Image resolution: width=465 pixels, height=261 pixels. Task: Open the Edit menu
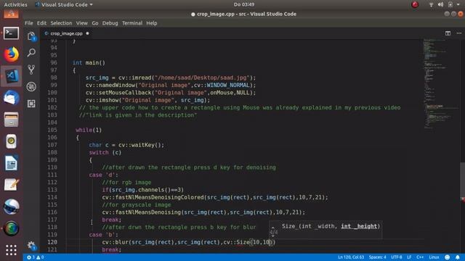click(41, 23)
